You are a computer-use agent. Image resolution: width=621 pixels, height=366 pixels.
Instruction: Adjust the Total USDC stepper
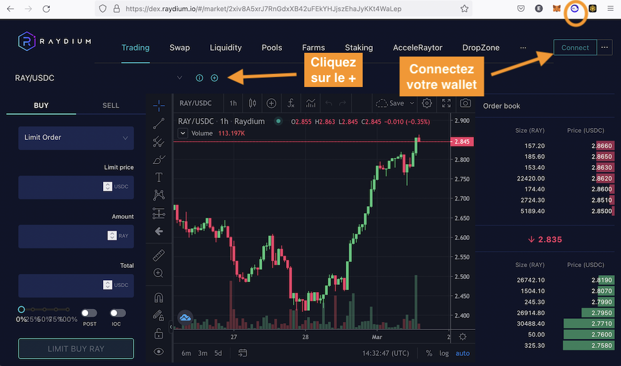[x=107, y=285]
